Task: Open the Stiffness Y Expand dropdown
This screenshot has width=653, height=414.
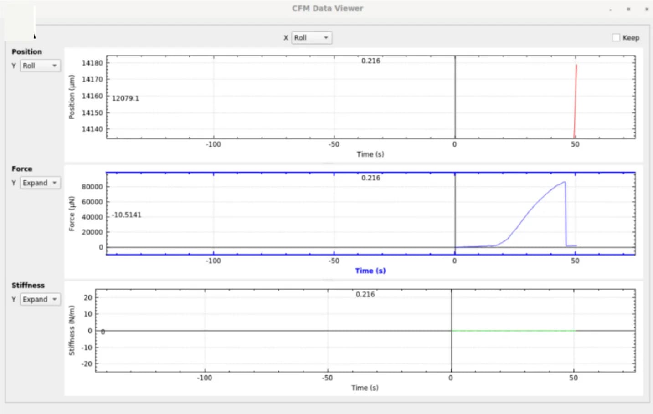Action: 40,299
